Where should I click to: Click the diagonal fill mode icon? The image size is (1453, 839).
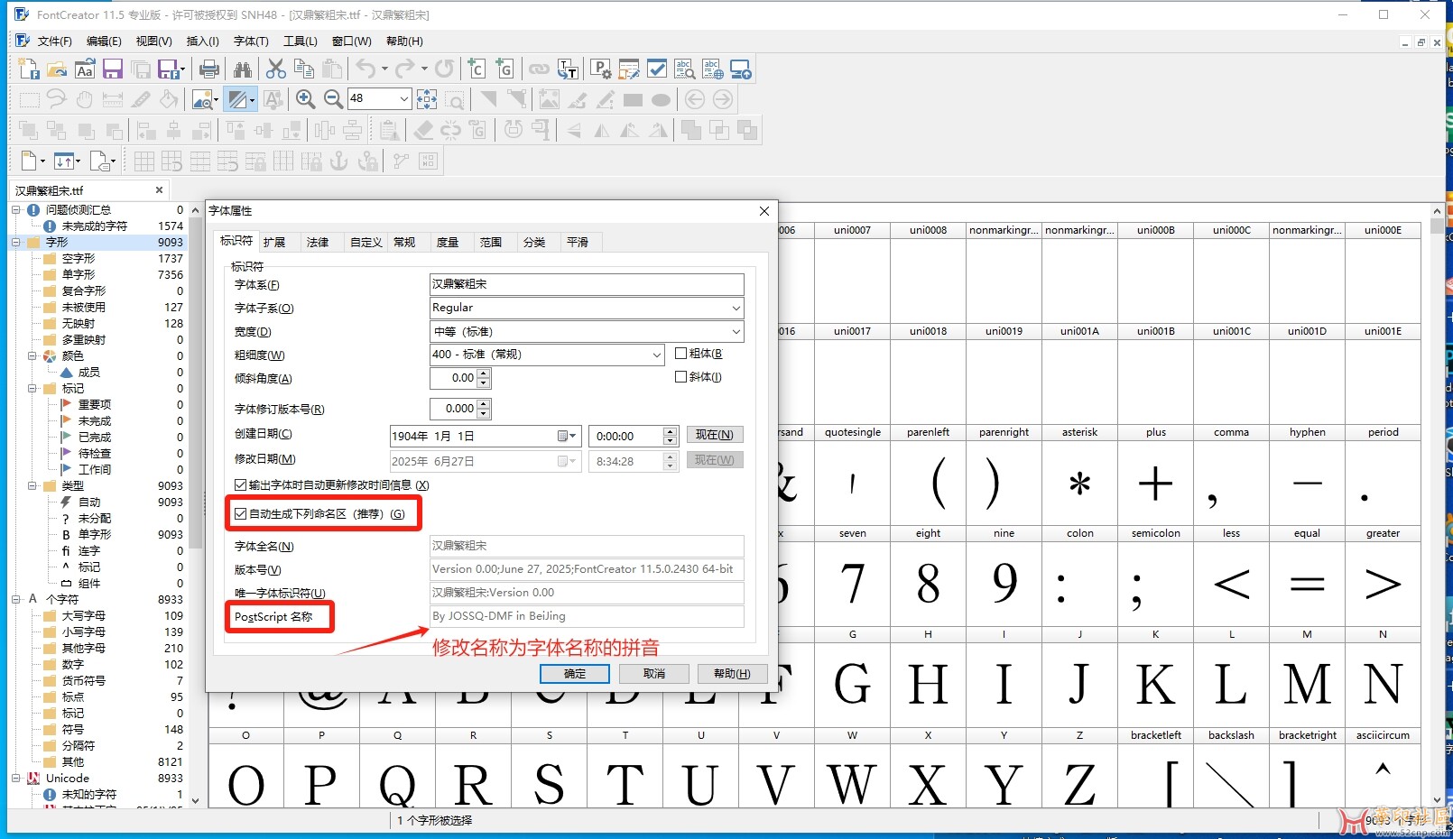click(x=238, y=99)
